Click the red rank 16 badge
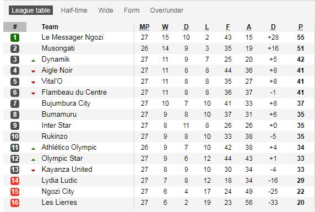The image size is (315, 212). [x=15, y=203]
